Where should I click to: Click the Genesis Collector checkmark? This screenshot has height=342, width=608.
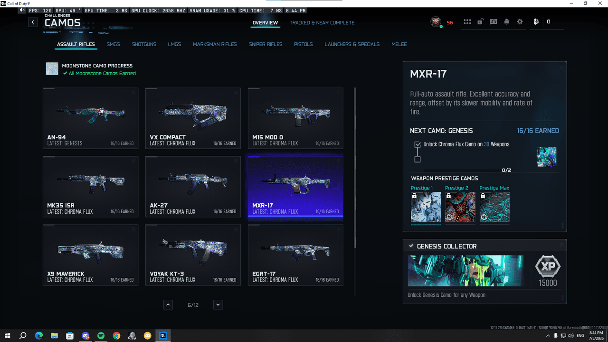[x=411, y=246]
